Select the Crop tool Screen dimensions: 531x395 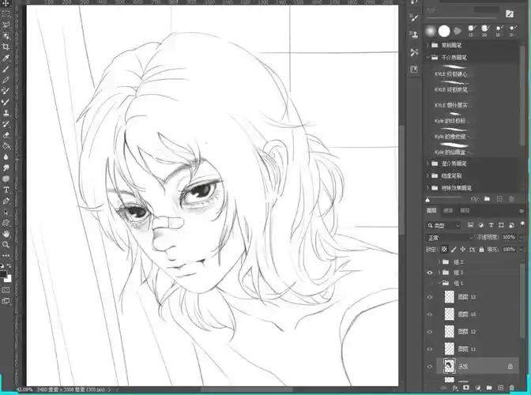click(6, 47)
